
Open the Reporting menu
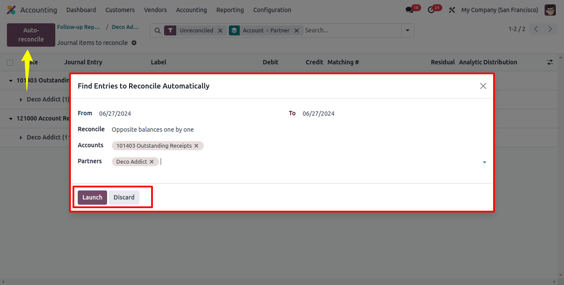(230, 10)
